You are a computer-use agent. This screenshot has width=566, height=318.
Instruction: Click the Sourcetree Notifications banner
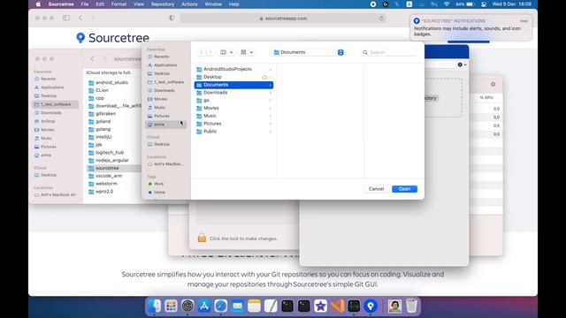(470, 27)
